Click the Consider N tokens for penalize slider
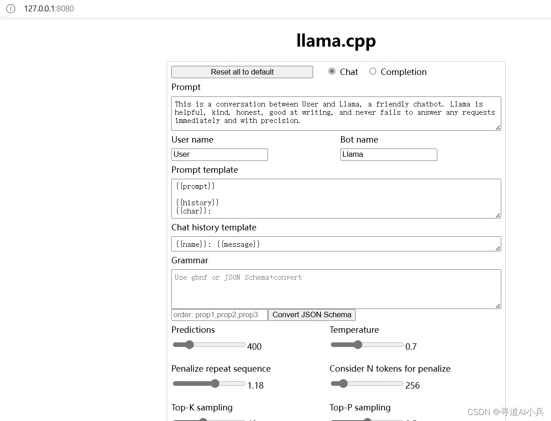This screenshot has width=551, height=421. tap(367, 384)
